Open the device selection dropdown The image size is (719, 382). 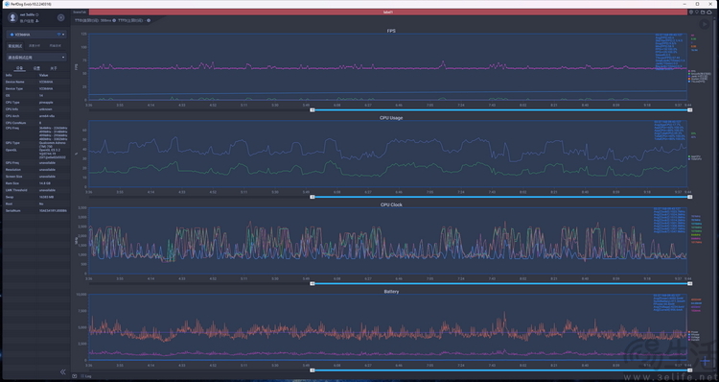pos(36,35)
